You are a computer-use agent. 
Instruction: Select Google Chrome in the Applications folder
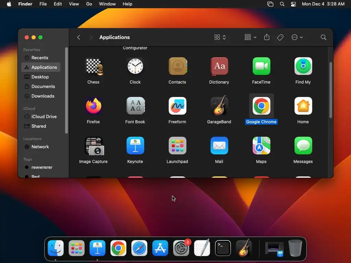coord(261,106)
